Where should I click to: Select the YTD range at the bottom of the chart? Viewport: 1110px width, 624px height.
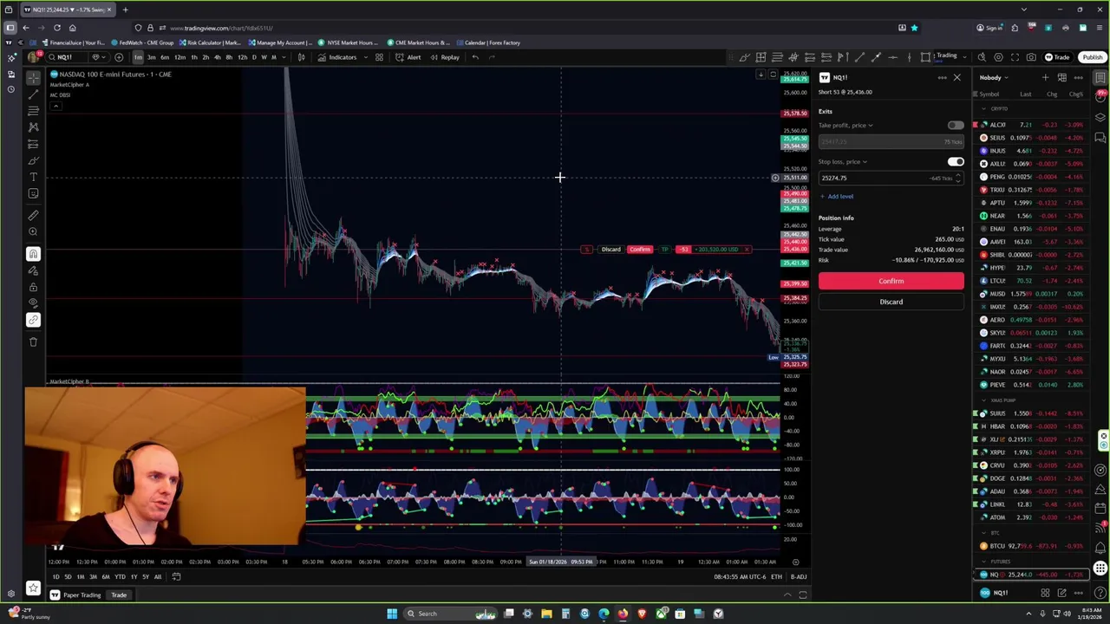(x=120, y=577)
